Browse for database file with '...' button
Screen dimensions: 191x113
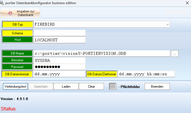click(x=175, y=53)
